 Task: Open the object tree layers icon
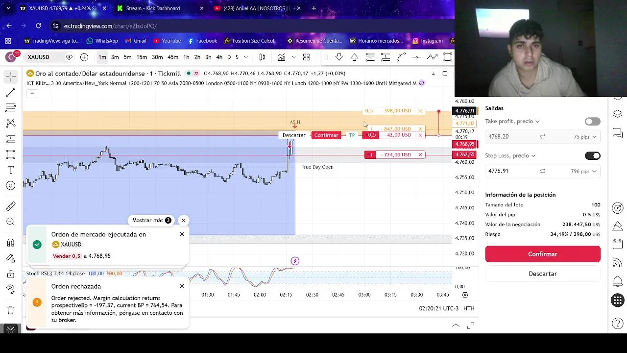(x=618, y=114)
